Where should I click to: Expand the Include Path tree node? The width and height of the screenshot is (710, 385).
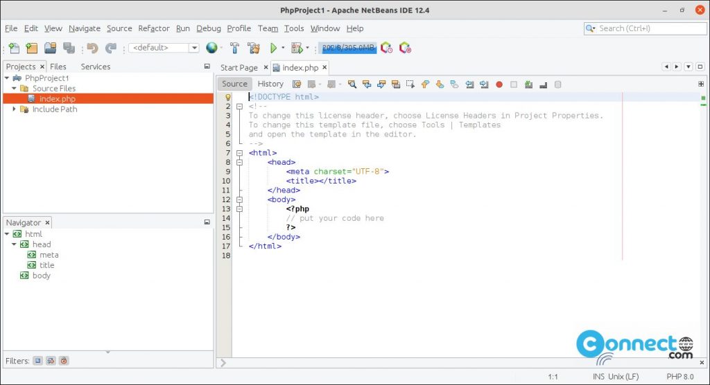[x=15, y=109]
